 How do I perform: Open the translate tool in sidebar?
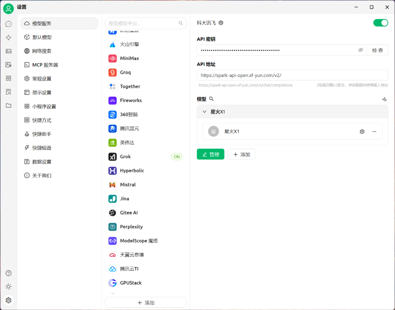click(8, 64)
